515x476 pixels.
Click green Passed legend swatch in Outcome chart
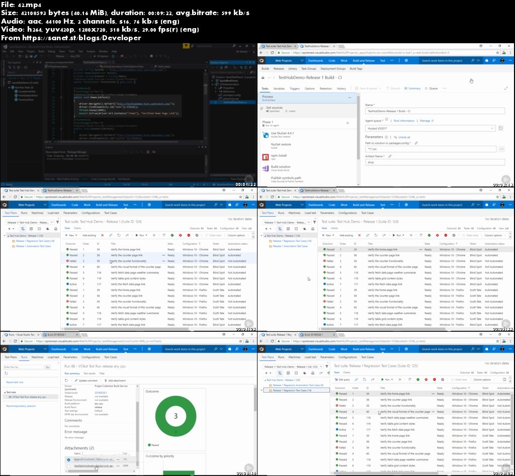coord(149,445)
